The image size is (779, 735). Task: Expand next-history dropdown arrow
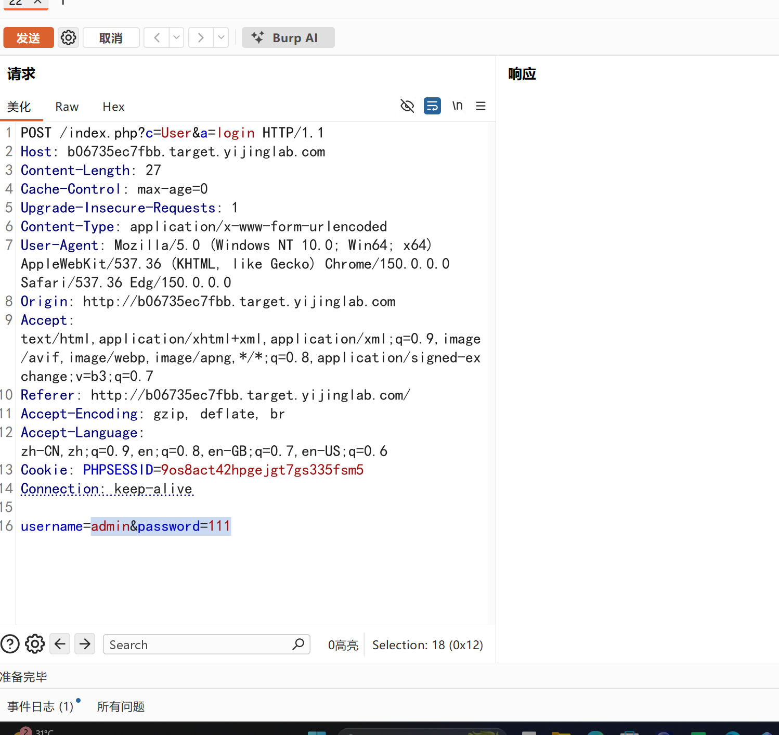click(x=222, y=37)
